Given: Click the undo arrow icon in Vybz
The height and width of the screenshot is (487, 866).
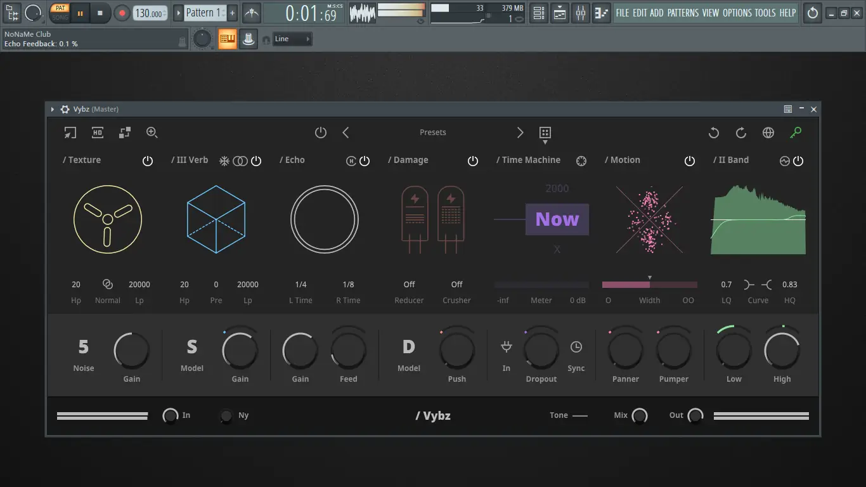Looking at the screenshot, I should (713, 133).
